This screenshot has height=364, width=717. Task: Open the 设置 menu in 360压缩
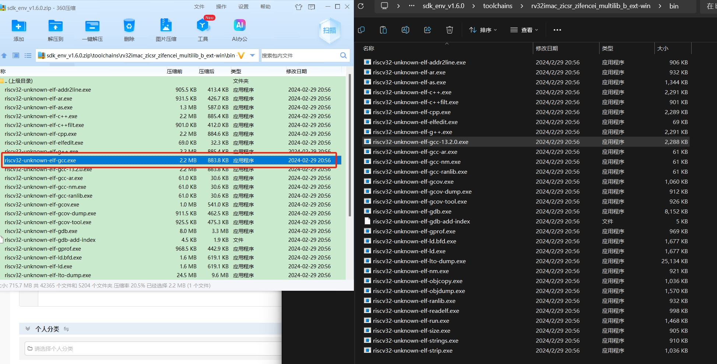click(x=243, y=7)
